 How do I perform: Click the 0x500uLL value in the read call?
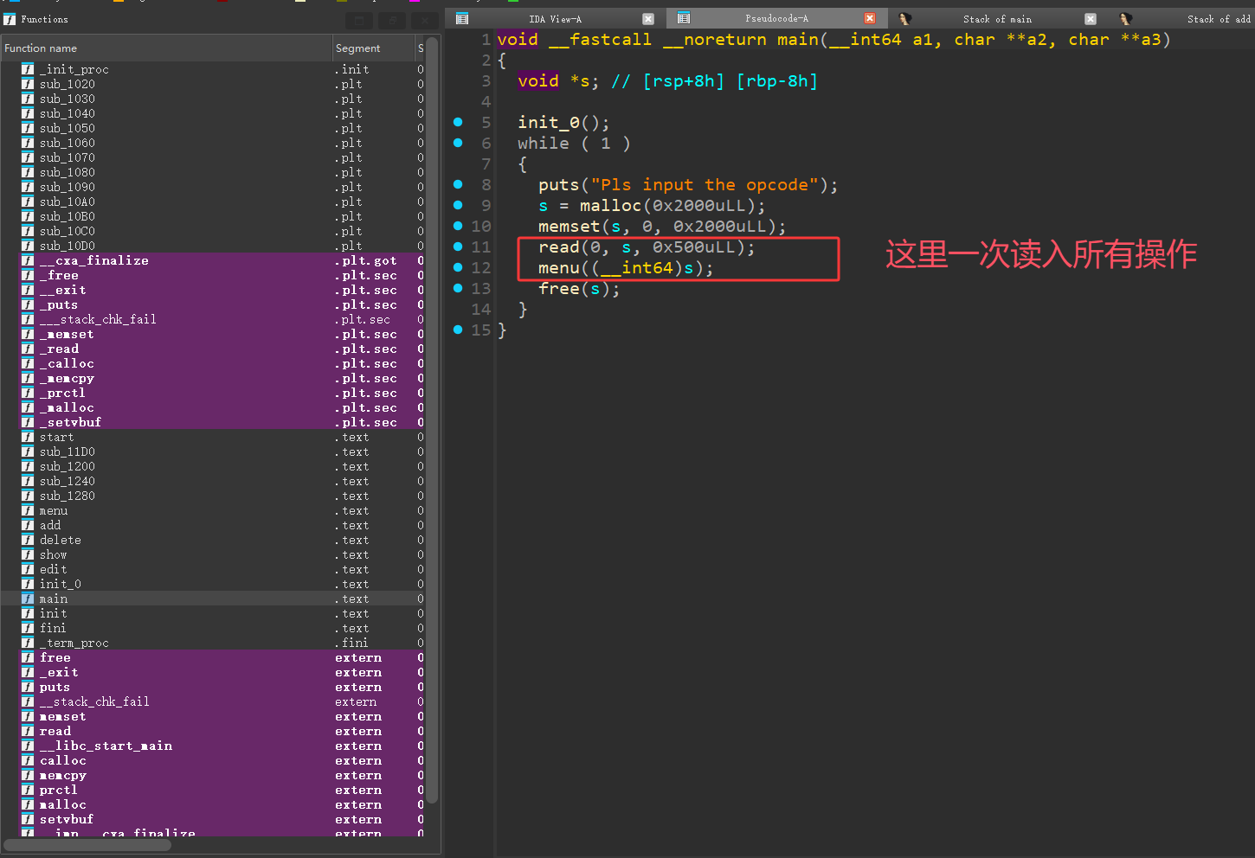[x=694, y=247]
